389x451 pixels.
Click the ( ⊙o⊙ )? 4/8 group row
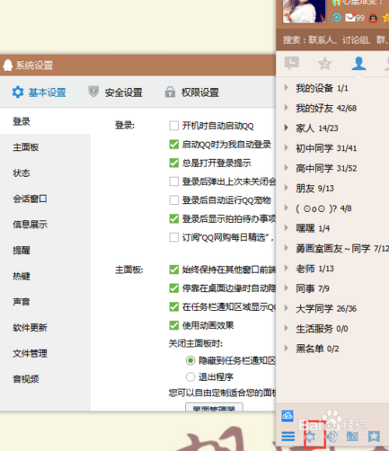pyautogui.click(x=332, y=208)
